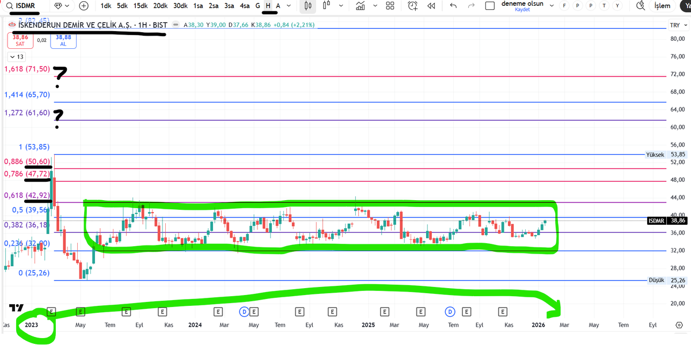The image size is (691, 345).
Task: Click the ISDMR 38,86 price tag
Action: 668,221
